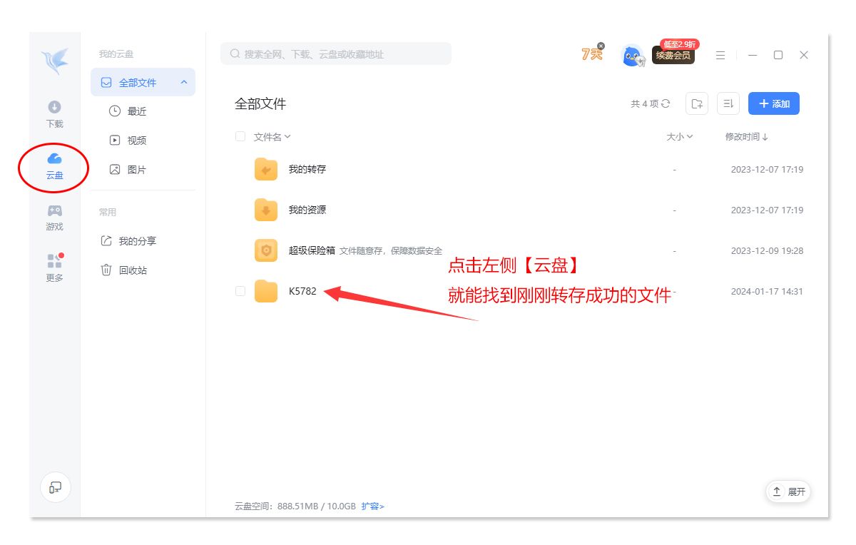Click the blue 添加 button
The width and height of the screenshot is (856, 545).
point(773,103)
